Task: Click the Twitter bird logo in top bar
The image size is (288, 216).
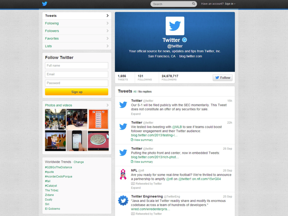Action: coord(44,4)
